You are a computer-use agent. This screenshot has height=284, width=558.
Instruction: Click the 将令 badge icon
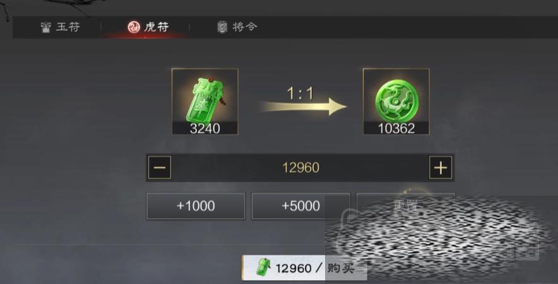coord(222,27)
